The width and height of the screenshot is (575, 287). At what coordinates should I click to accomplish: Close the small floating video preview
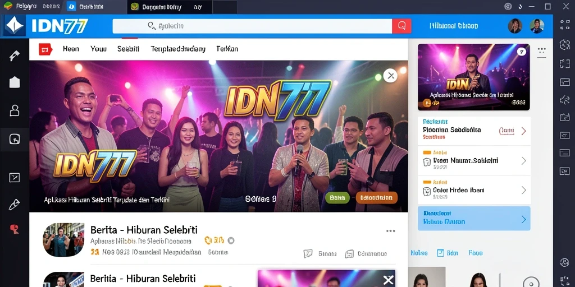(x=388, y=280)
